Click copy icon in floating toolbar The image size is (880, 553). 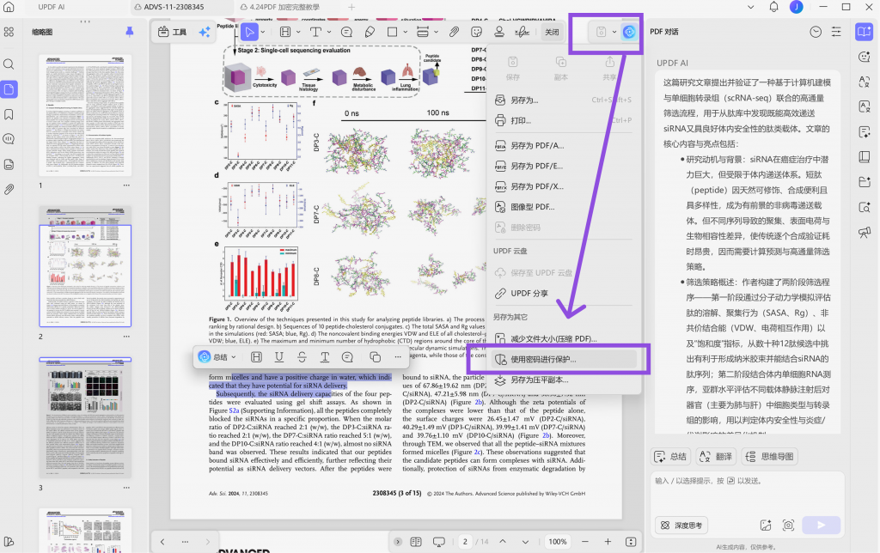point(375,357)
